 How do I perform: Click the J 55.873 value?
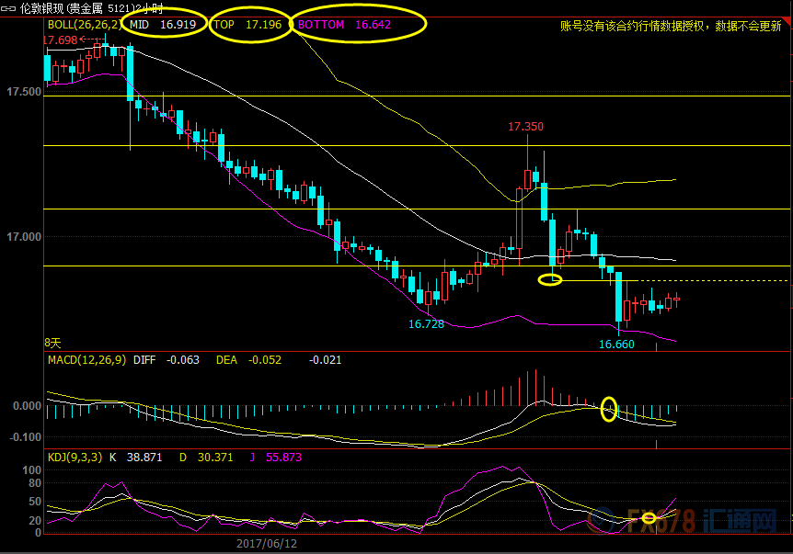(276, 458)
